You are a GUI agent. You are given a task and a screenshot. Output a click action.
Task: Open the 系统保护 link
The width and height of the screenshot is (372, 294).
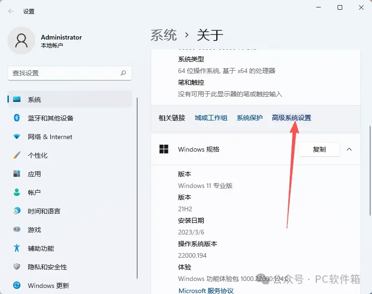[249, 118]
